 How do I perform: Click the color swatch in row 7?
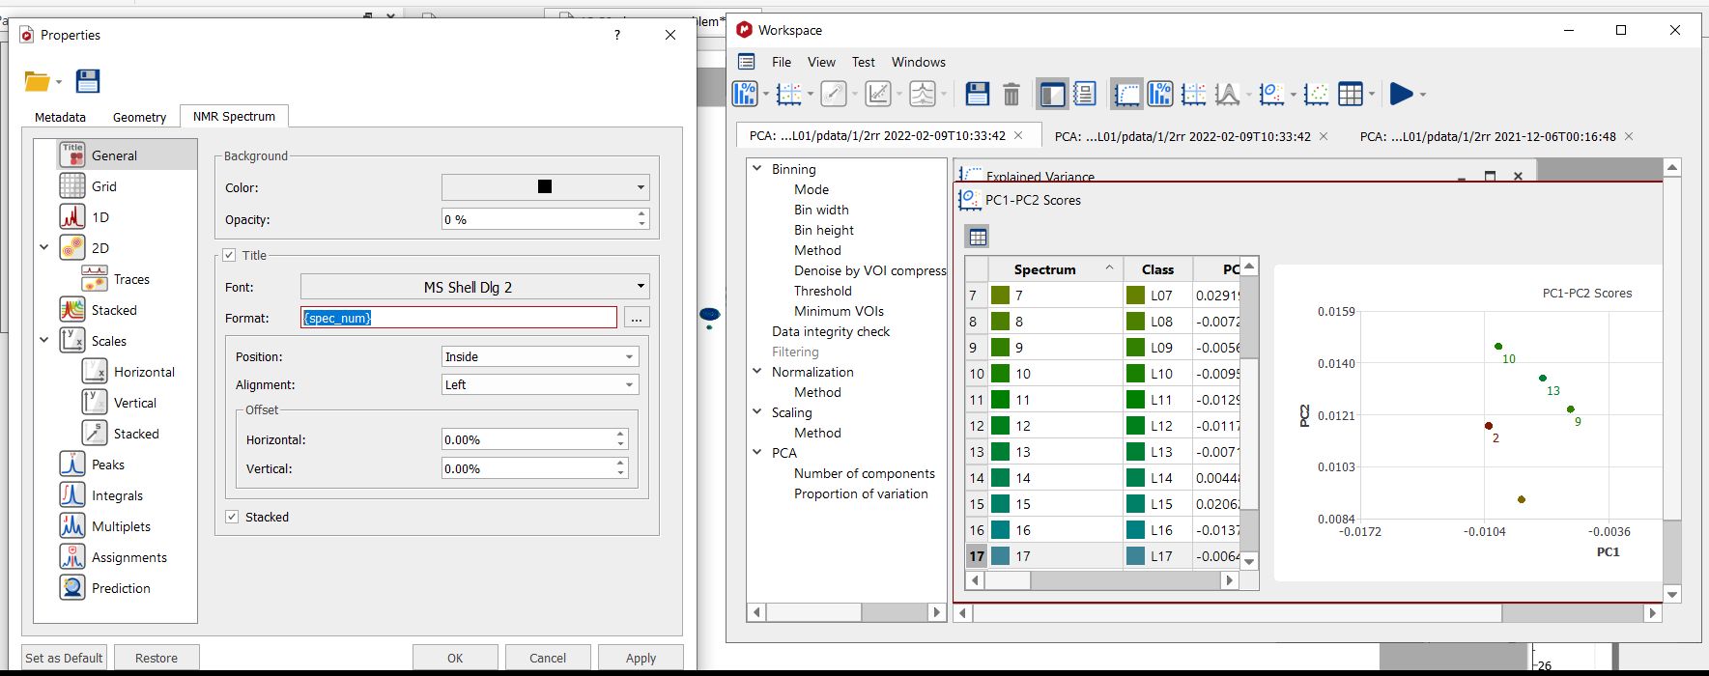(x=1000, y=295)
